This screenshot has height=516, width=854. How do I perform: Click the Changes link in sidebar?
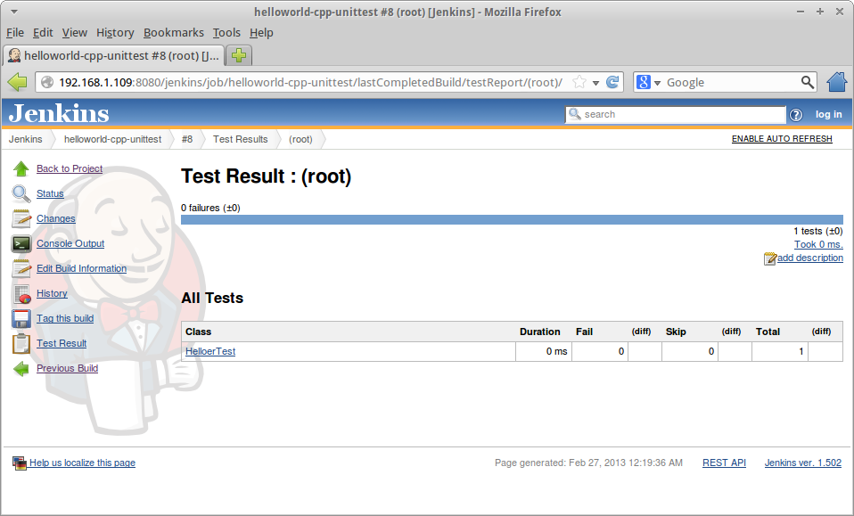[55, 219]
